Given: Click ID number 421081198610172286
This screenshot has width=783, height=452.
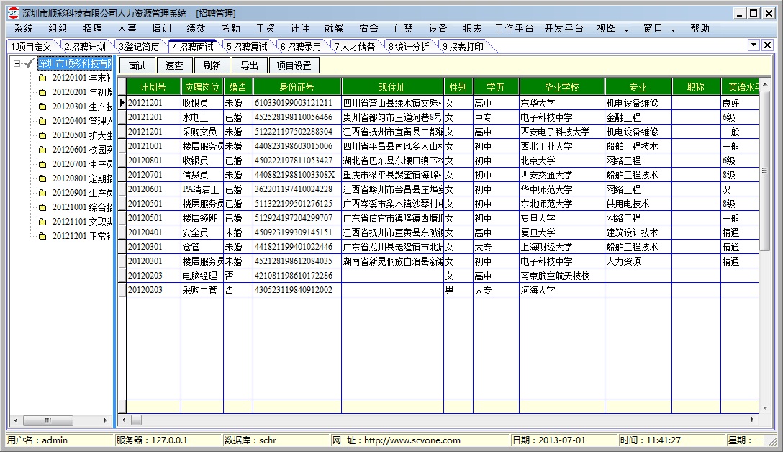Looking at the screenshot, I should 294,276.
